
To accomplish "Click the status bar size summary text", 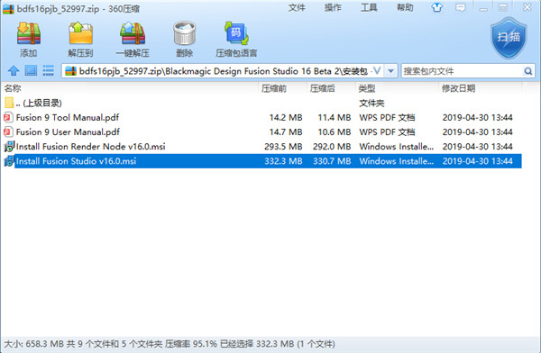I will pyautogui.click(x=170, y=344).
